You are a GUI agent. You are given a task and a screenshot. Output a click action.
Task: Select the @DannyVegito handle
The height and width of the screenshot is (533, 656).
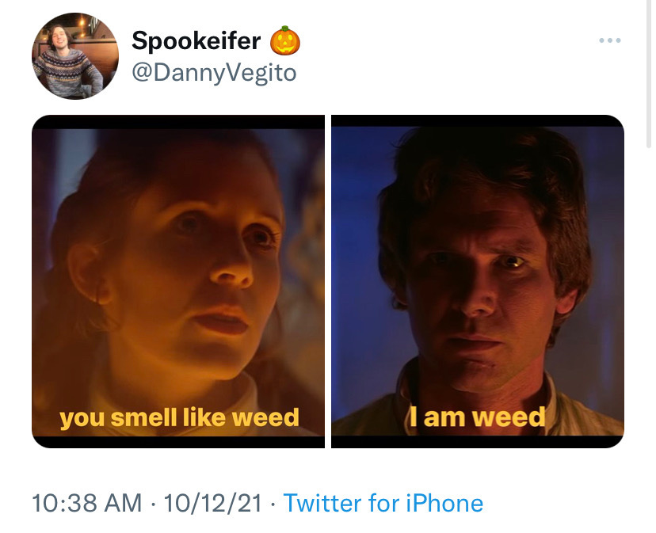pos(214,73)
